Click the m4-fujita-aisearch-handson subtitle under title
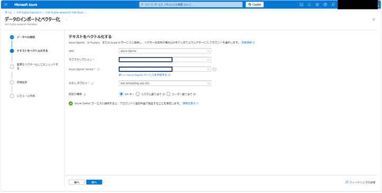Image resolution: width=382 pixels, height=193 pixels. pos(21,24)
